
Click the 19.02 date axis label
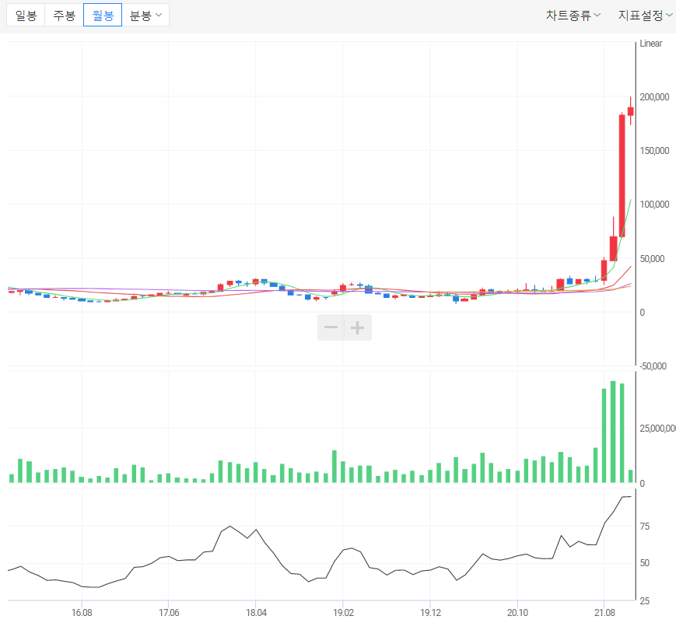coord(343,613)
